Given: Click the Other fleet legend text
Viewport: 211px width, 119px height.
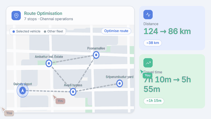Looking at the screenshot, I should coord(55,31).
